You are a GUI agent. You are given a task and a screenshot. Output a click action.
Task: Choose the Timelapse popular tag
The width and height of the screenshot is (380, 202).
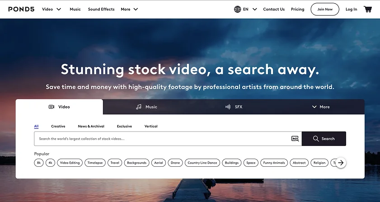pyautogui.click(x=95, y=163)
